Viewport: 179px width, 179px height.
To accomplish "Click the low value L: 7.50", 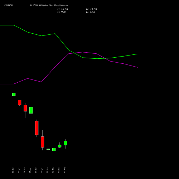I will [91, 12].
